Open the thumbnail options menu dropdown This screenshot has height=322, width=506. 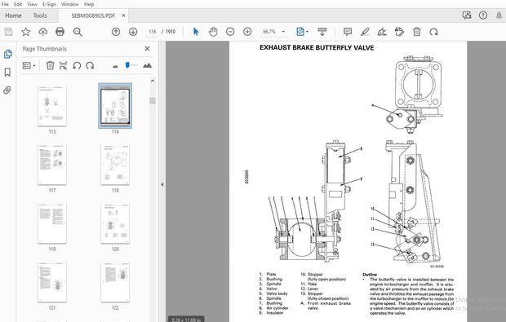tap(29, 65)
